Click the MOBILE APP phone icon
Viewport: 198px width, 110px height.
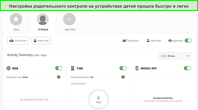point(137,68)
